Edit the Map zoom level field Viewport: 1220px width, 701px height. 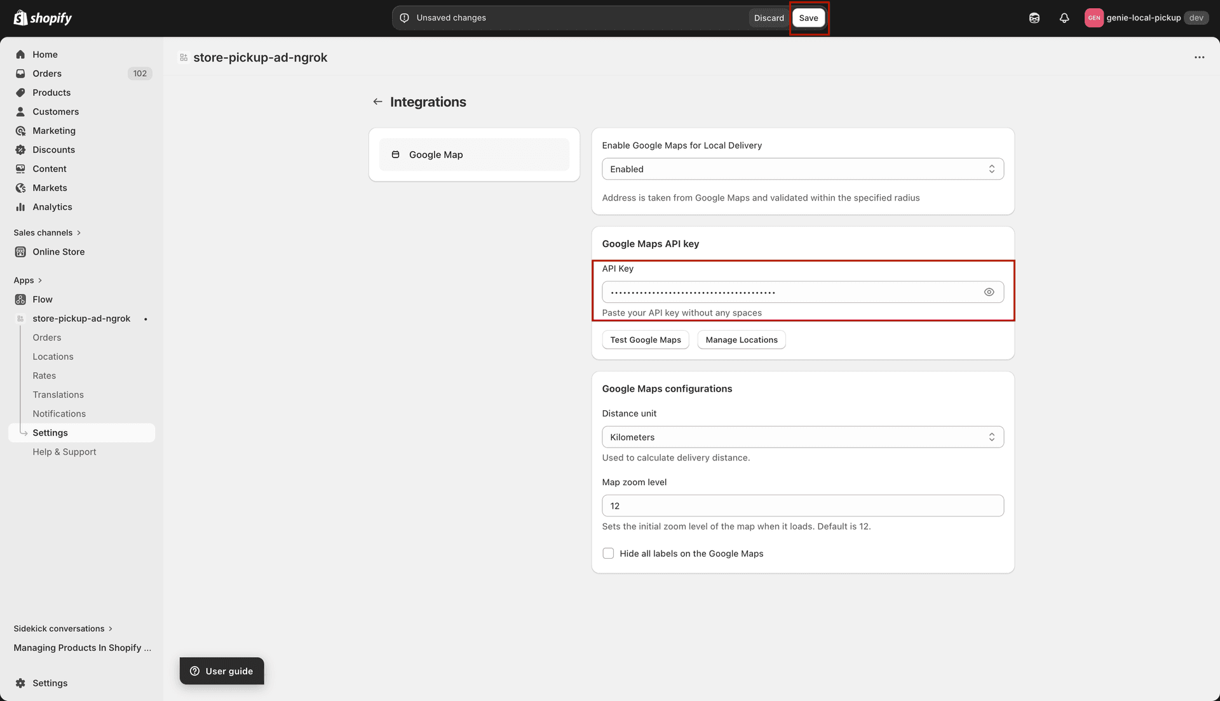[x=803, y=505]
